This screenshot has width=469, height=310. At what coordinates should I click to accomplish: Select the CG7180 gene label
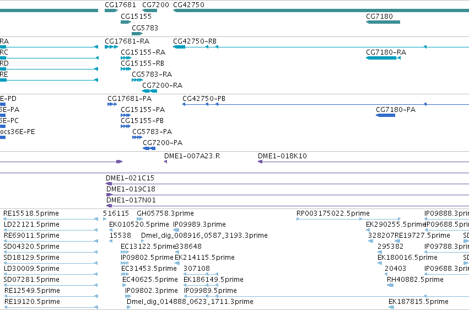(x=379, y=16)
